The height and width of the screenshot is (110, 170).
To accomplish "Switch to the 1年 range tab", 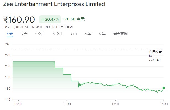I will (x=88, y=34).
